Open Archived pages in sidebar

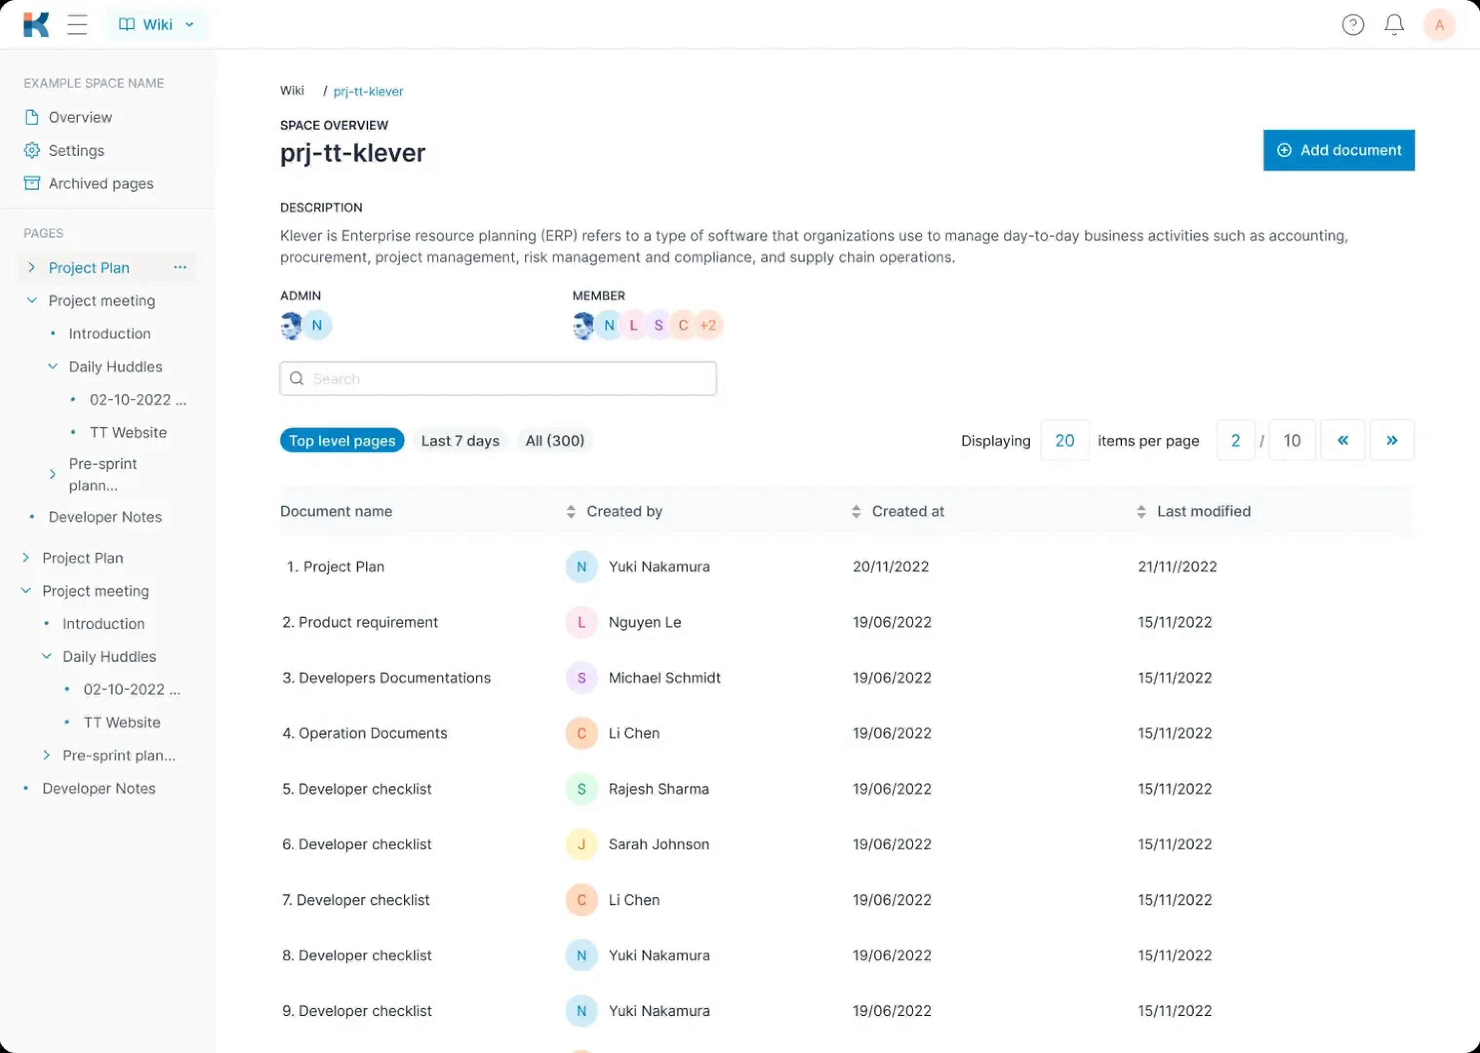[x=100, y=183]
